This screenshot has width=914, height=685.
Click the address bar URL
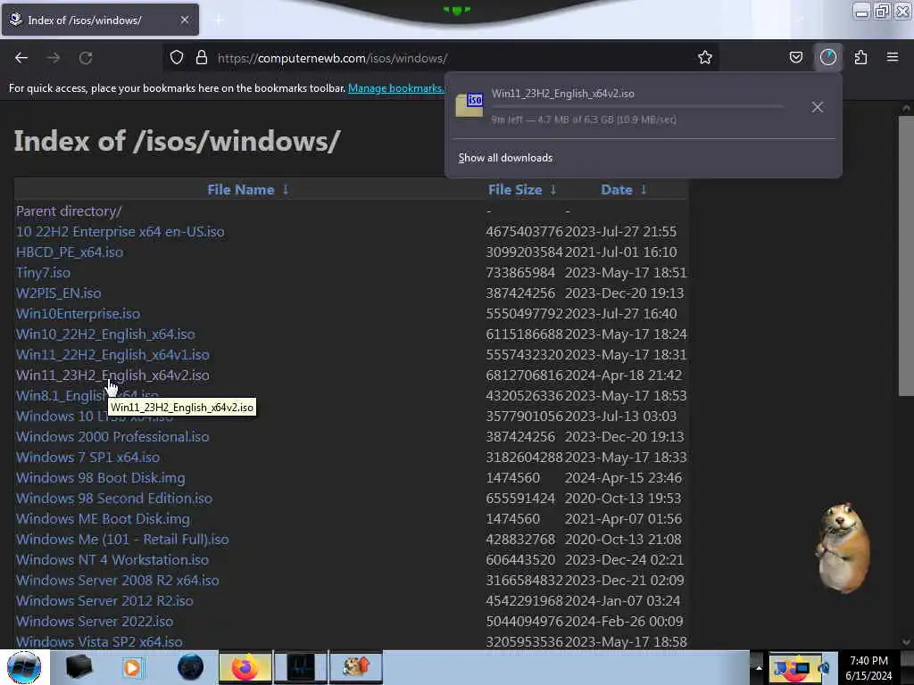point(332,58)
